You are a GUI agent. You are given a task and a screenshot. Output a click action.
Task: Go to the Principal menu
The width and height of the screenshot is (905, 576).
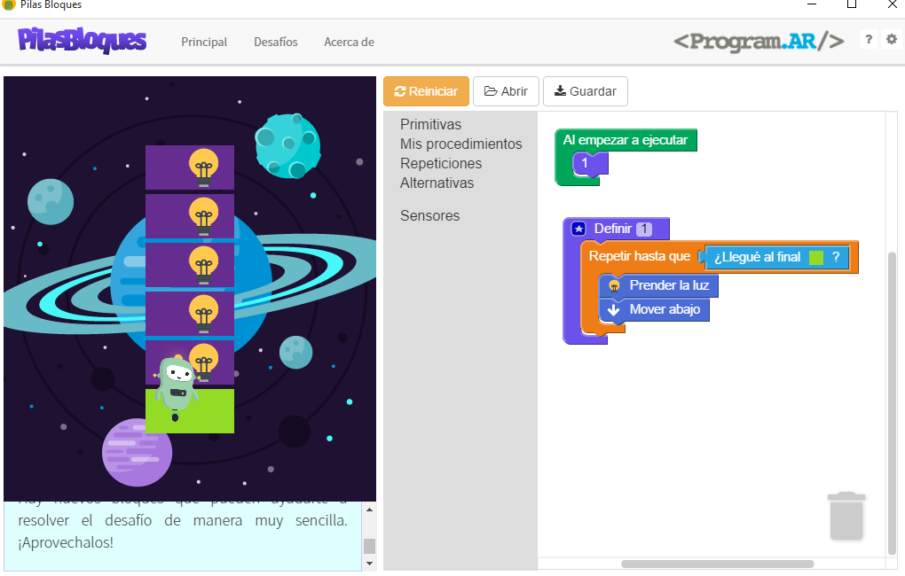[204, 42]
